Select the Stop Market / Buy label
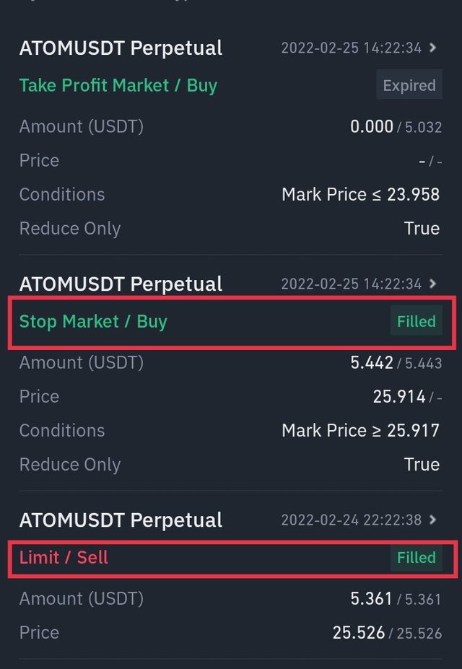 pos(93,321)
